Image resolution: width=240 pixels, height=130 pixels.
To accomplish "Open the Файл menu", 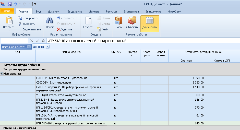I will 7,11.
